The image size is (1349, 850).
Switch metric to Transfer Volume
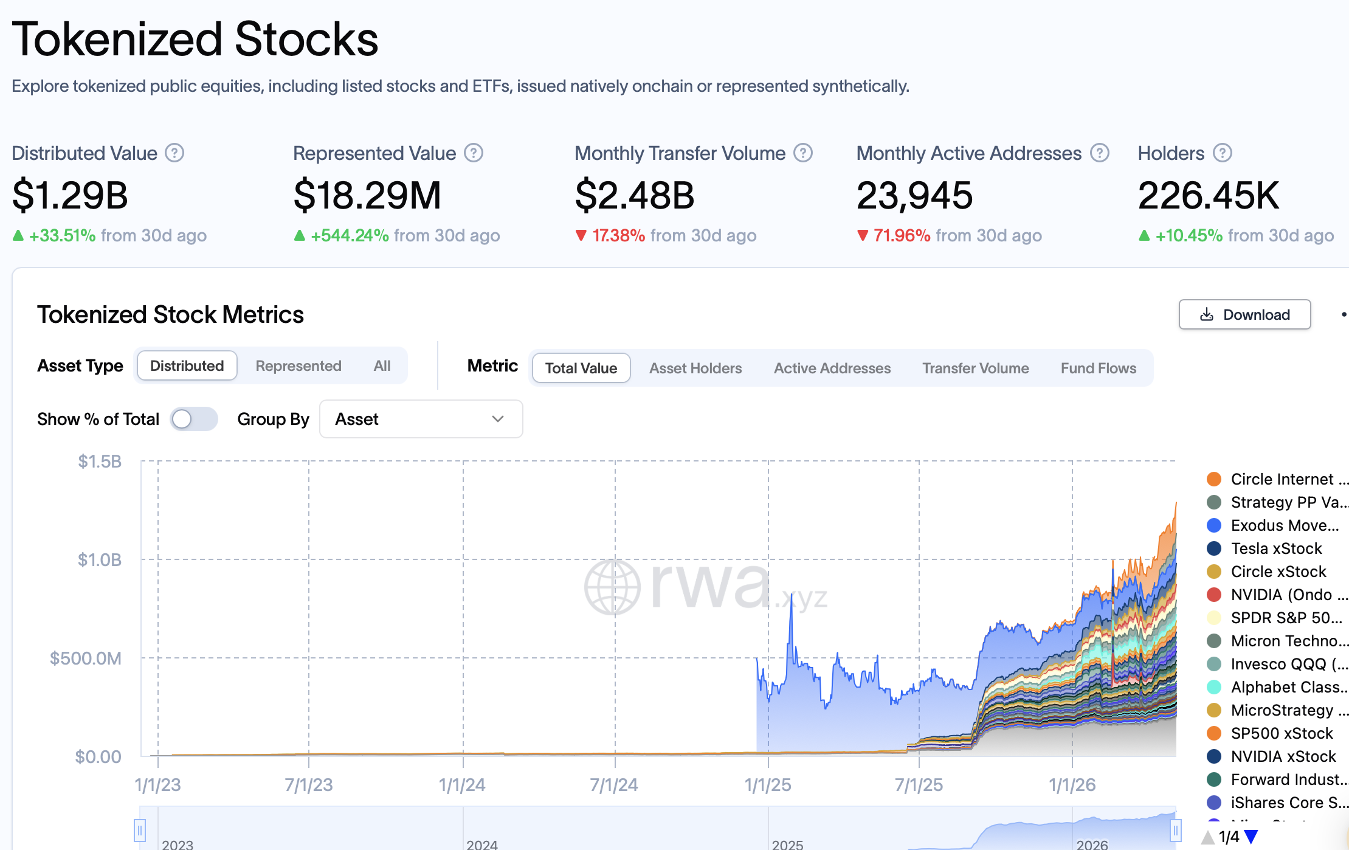pos(976,368)
